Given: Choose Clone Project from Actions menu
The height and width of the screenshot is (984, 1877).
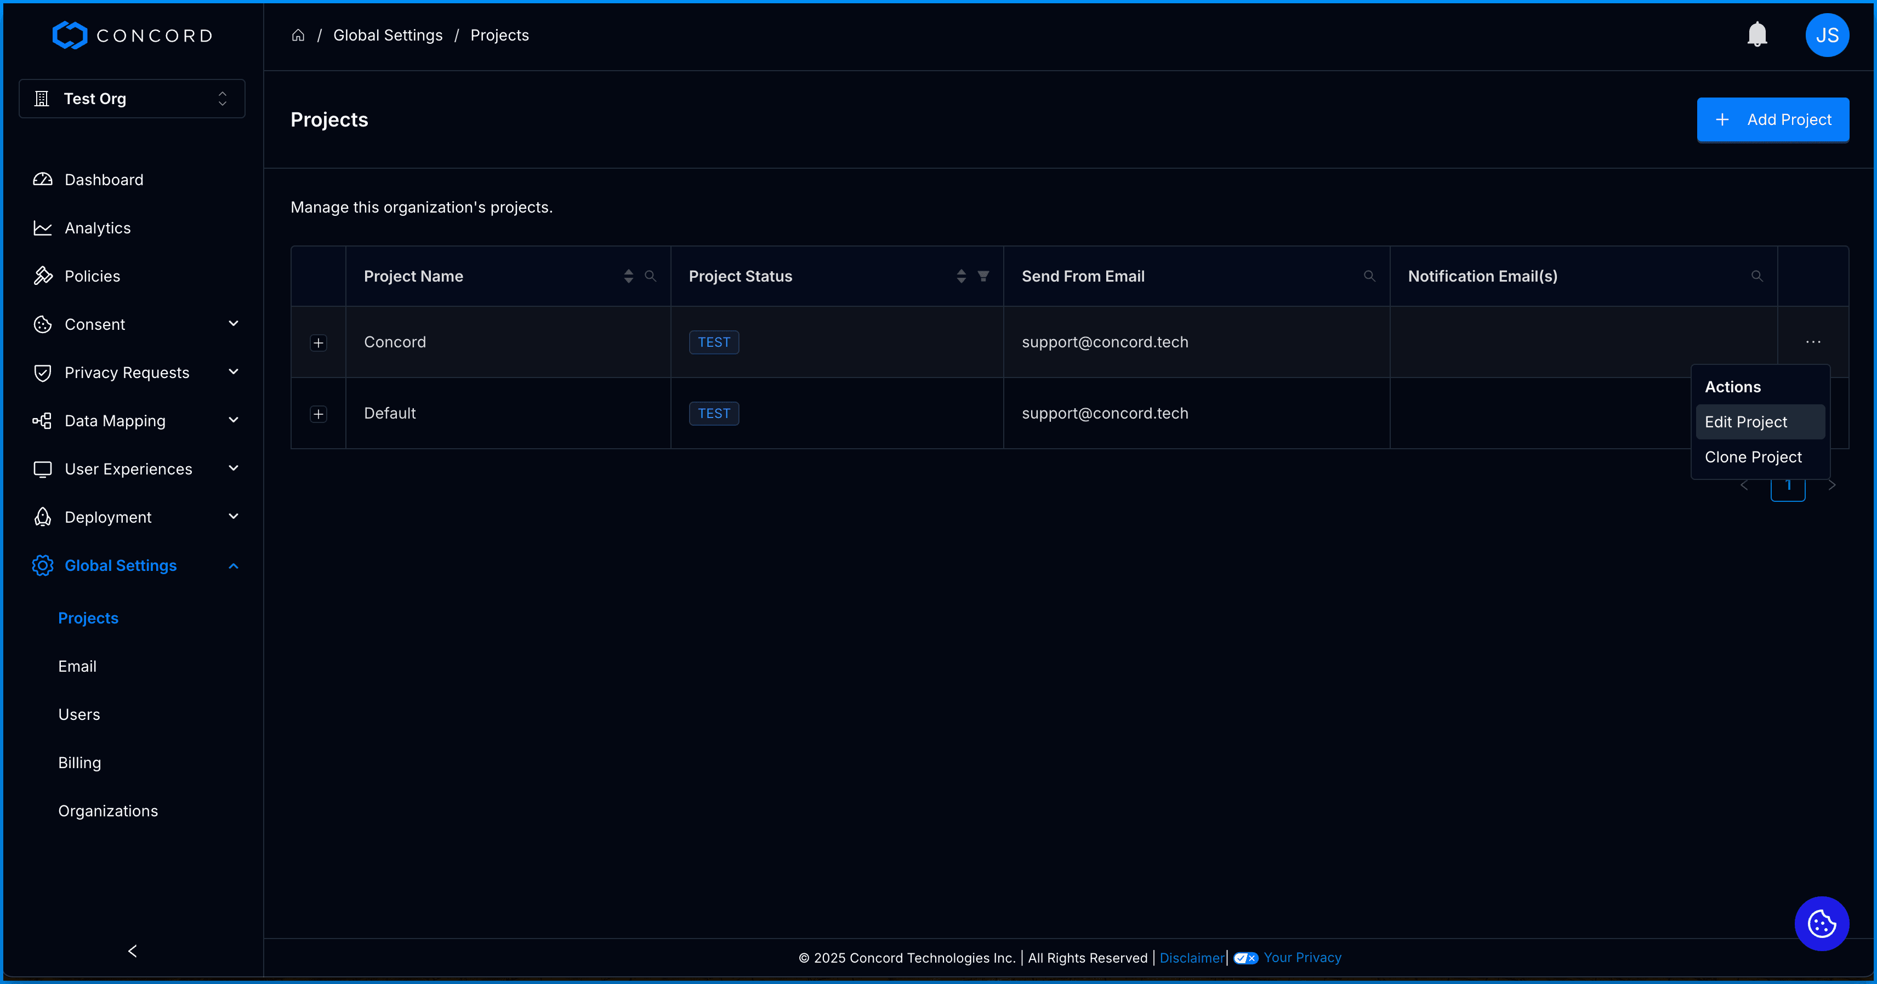Looking at the screenshot, I should 1753,457.
